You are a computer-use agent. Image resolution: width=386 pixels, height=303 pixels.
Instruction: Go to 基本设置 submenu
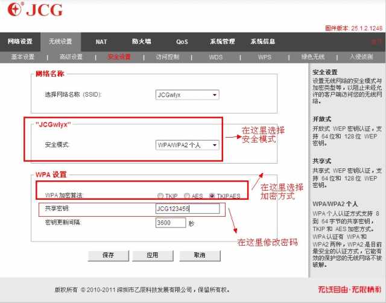click(23, 57)
